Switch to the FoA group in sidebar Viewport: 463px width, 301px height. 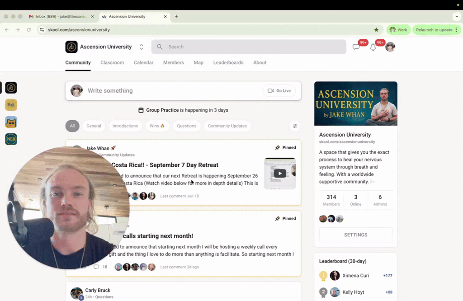[11, 105]
